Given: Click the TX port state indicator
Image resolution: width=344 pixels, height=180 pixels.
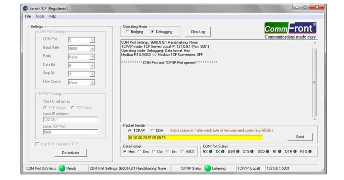Looking at the screenshot, I should point(223,151).
